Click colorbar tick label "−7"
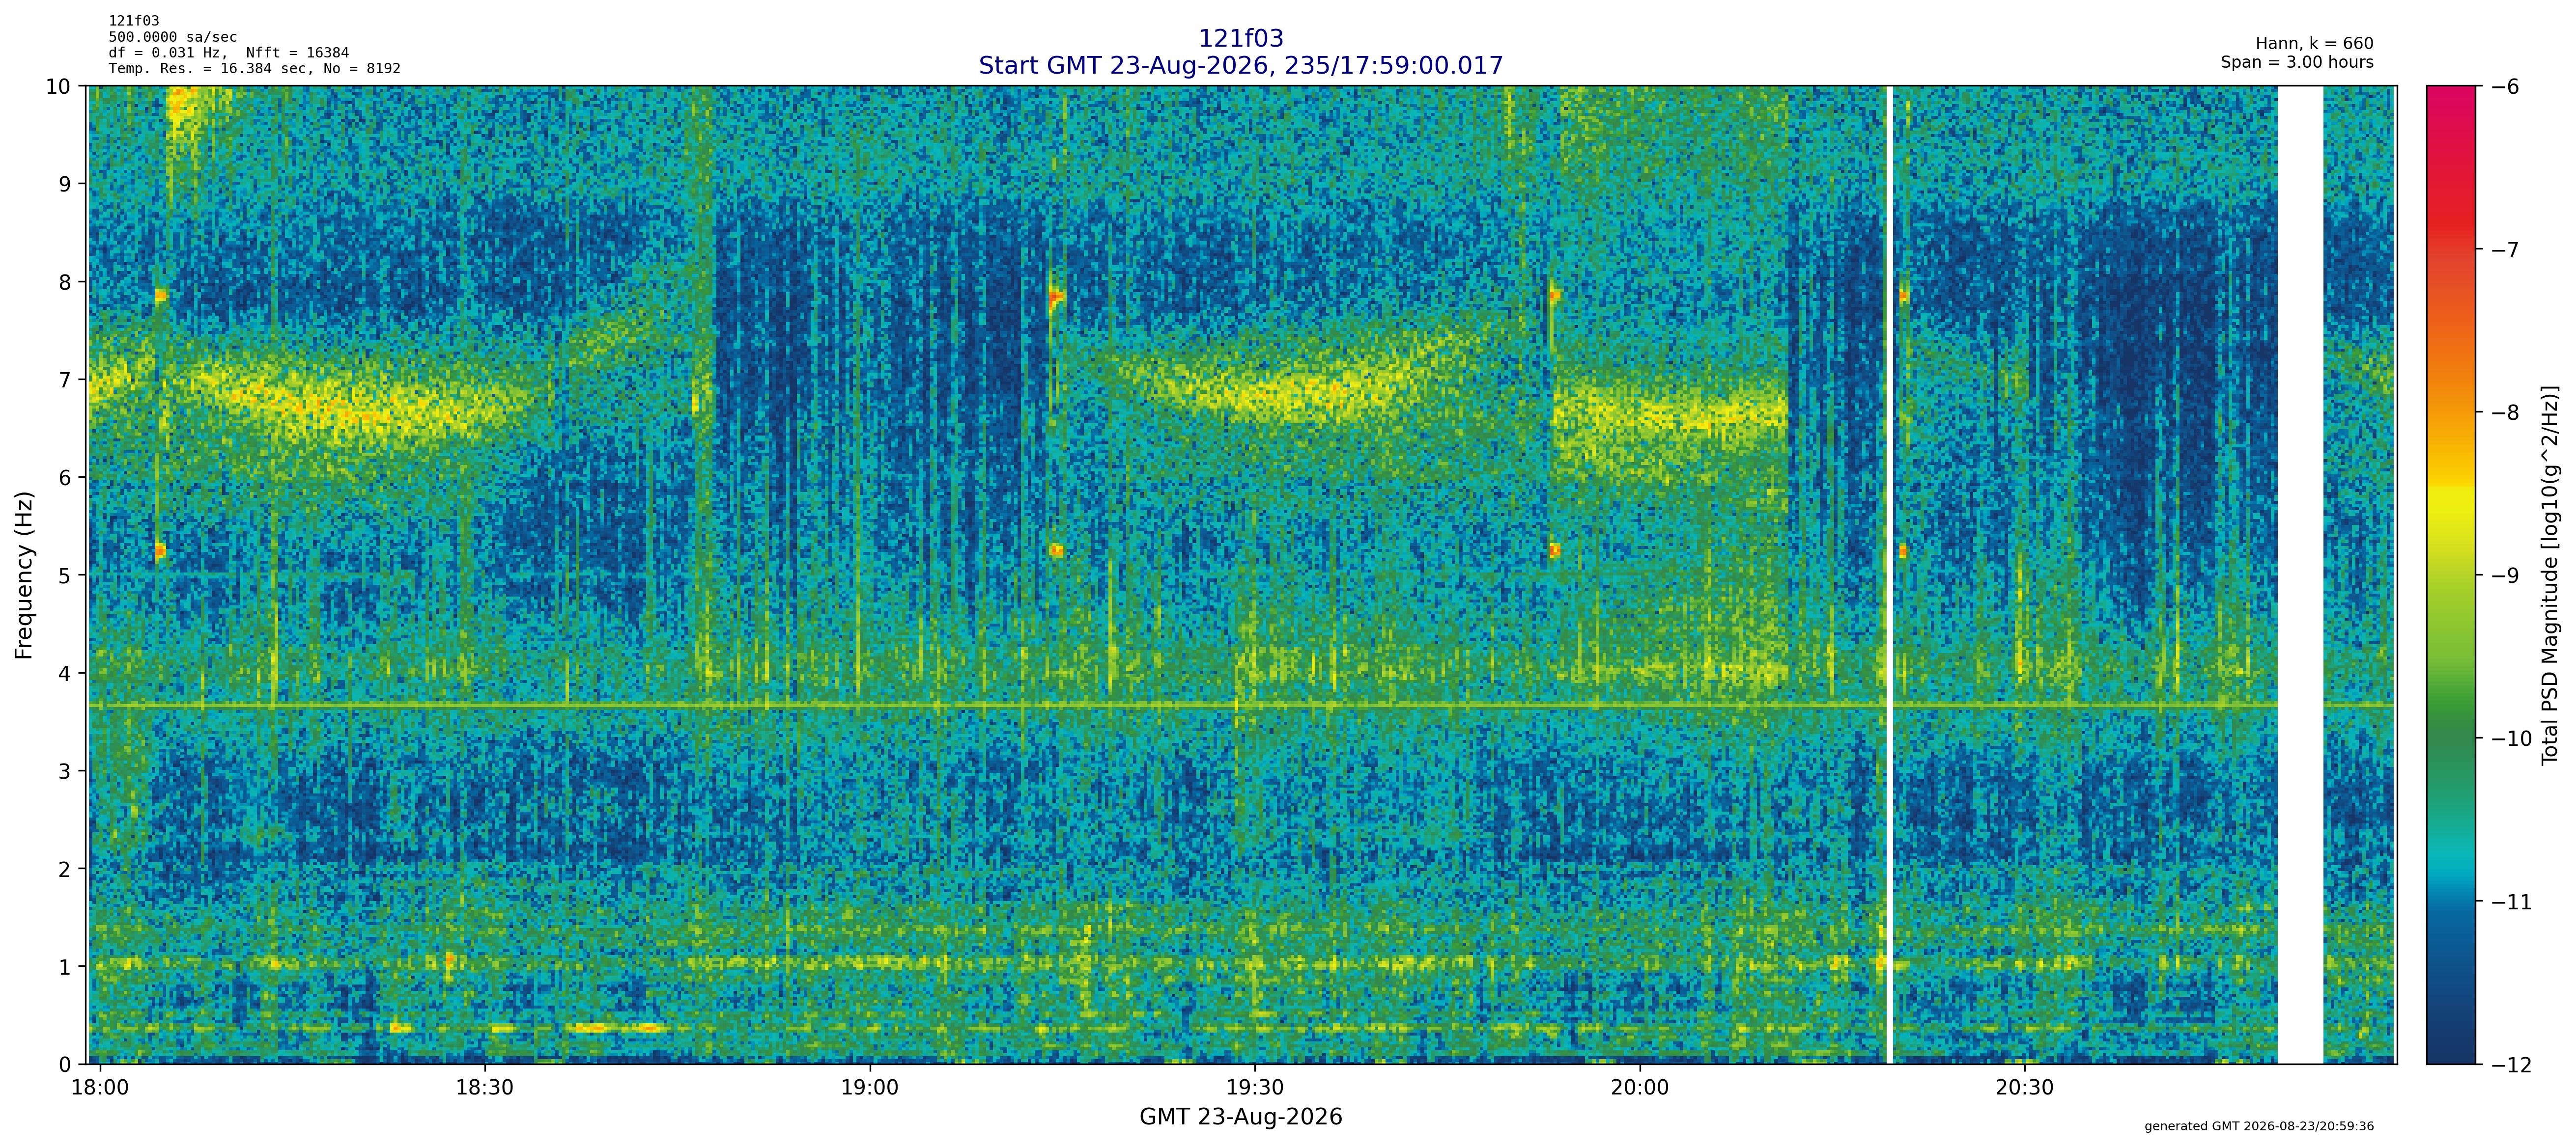 coord(2504,250)
